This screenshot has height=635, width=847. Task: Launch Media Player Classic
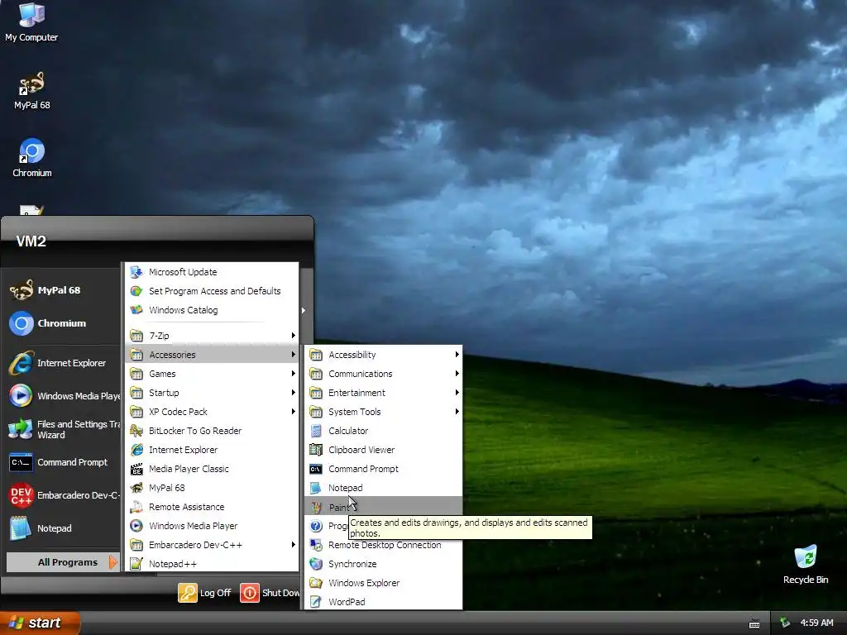[x=212, y=469]
